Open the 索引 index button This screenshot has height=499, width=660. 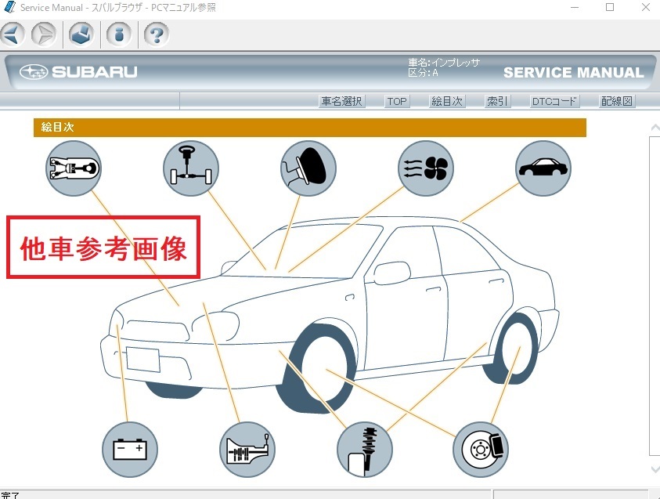497,101
